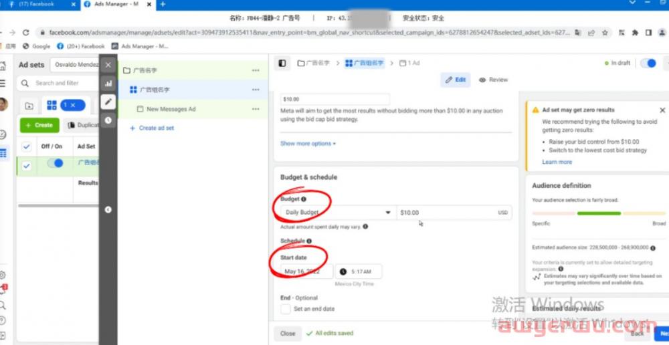Click the green Create button
The image size is (669, 345).
39,125
